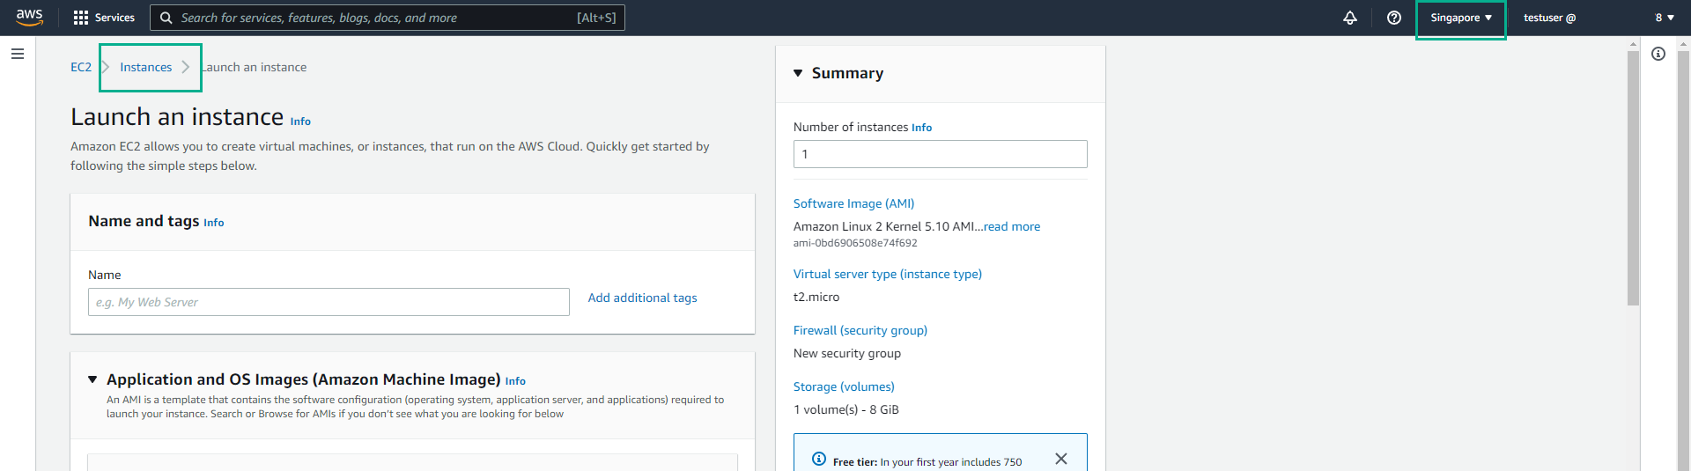1691x471 pixels.
Task: Open Info link for Number of instances
Action: [x=921, y=128]
